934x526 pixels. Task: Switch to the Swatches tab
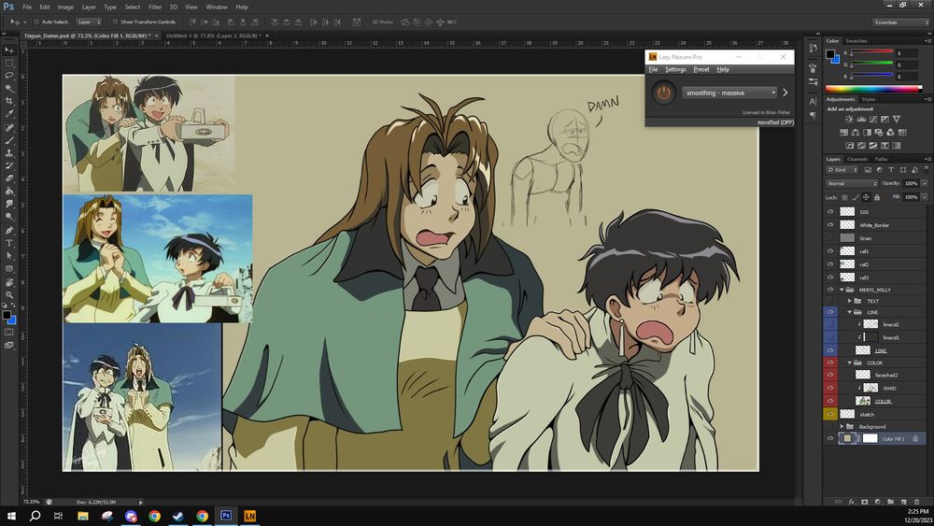pos(856,41)
